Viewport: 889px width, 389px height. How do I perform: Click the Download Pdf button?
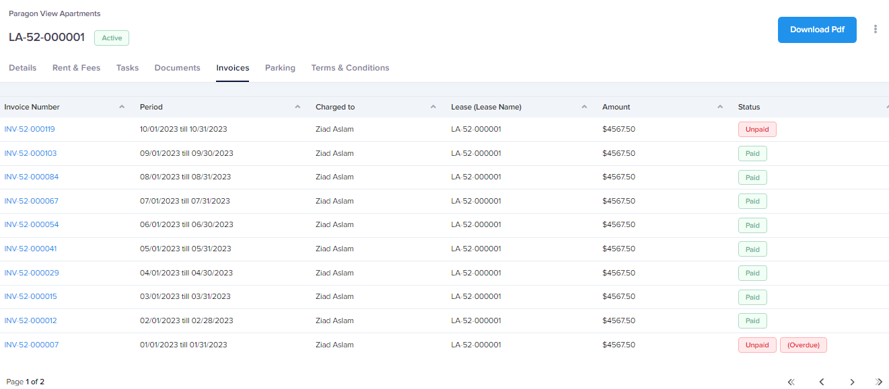tap(817, 30)
